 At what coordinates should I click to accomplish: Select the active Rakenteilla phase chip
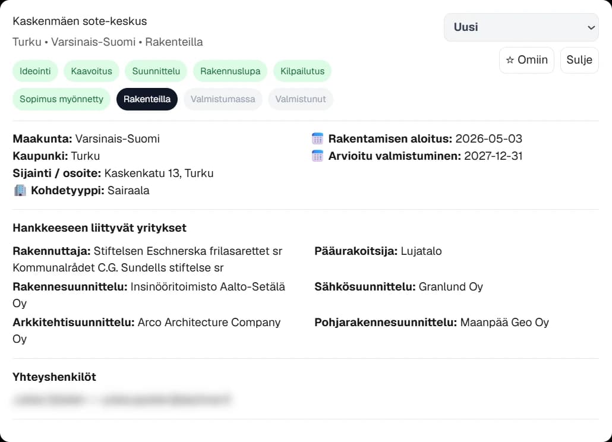[147, 99]
